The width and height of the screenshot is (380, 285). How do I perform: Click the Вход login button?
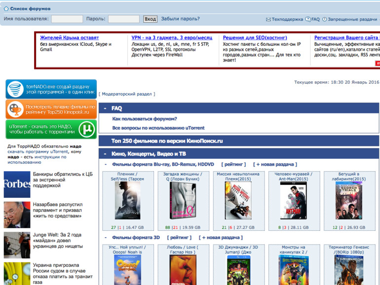click(150, 19)
